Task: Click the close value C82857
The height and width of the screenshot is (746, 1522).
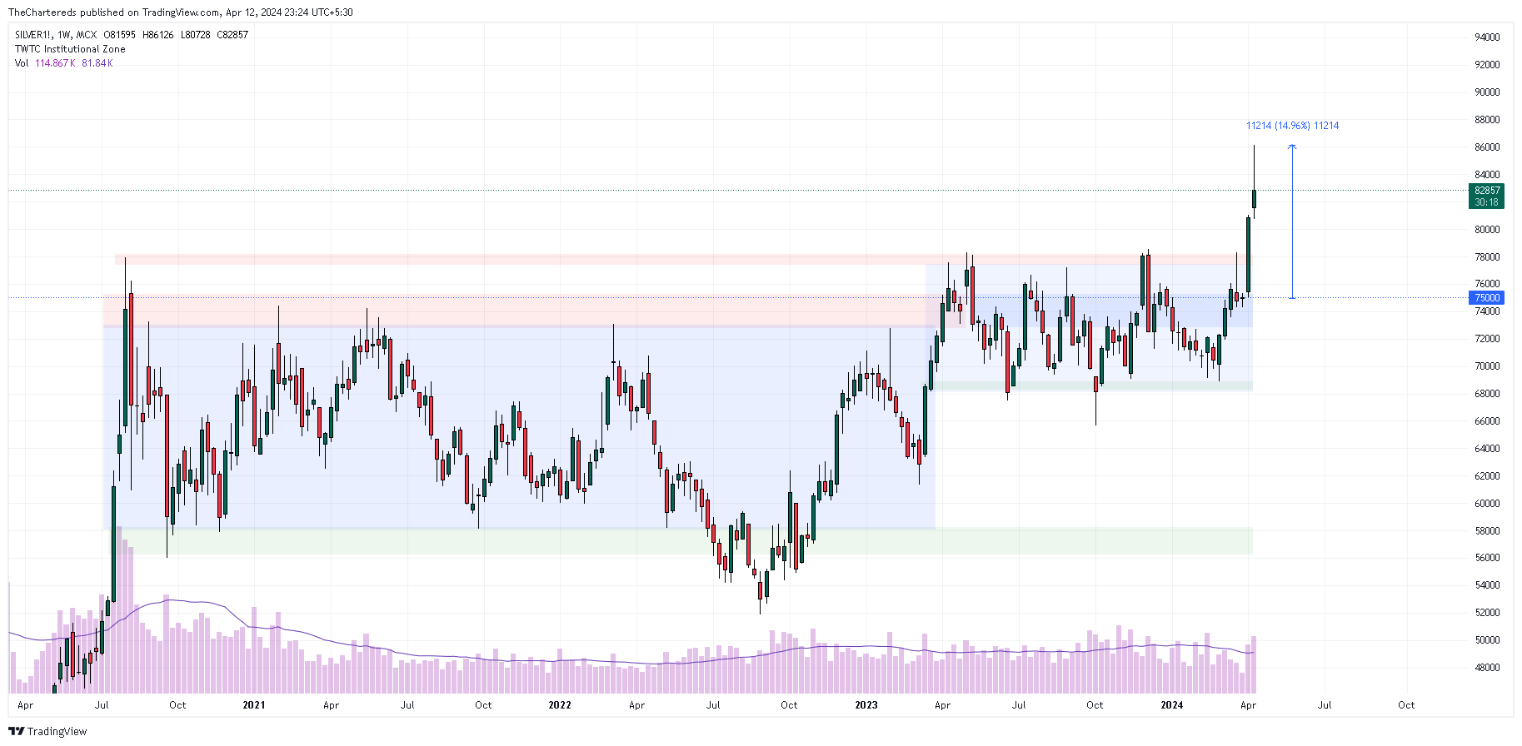Action: point(232,35)
